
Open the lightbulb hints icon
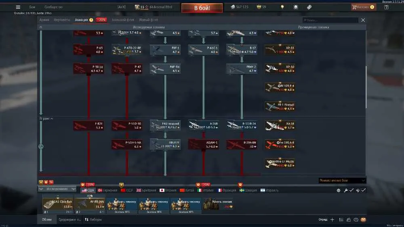coord(282,7)
